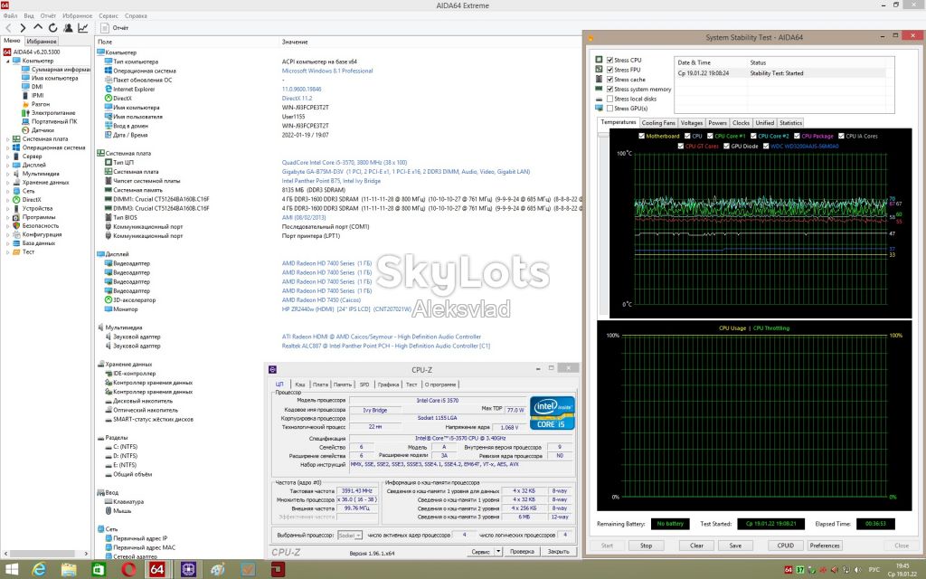This screenshot has height=579, width=926.
Task: Go forward with AIDA64 toolbar right arrow
Action: 23,28
